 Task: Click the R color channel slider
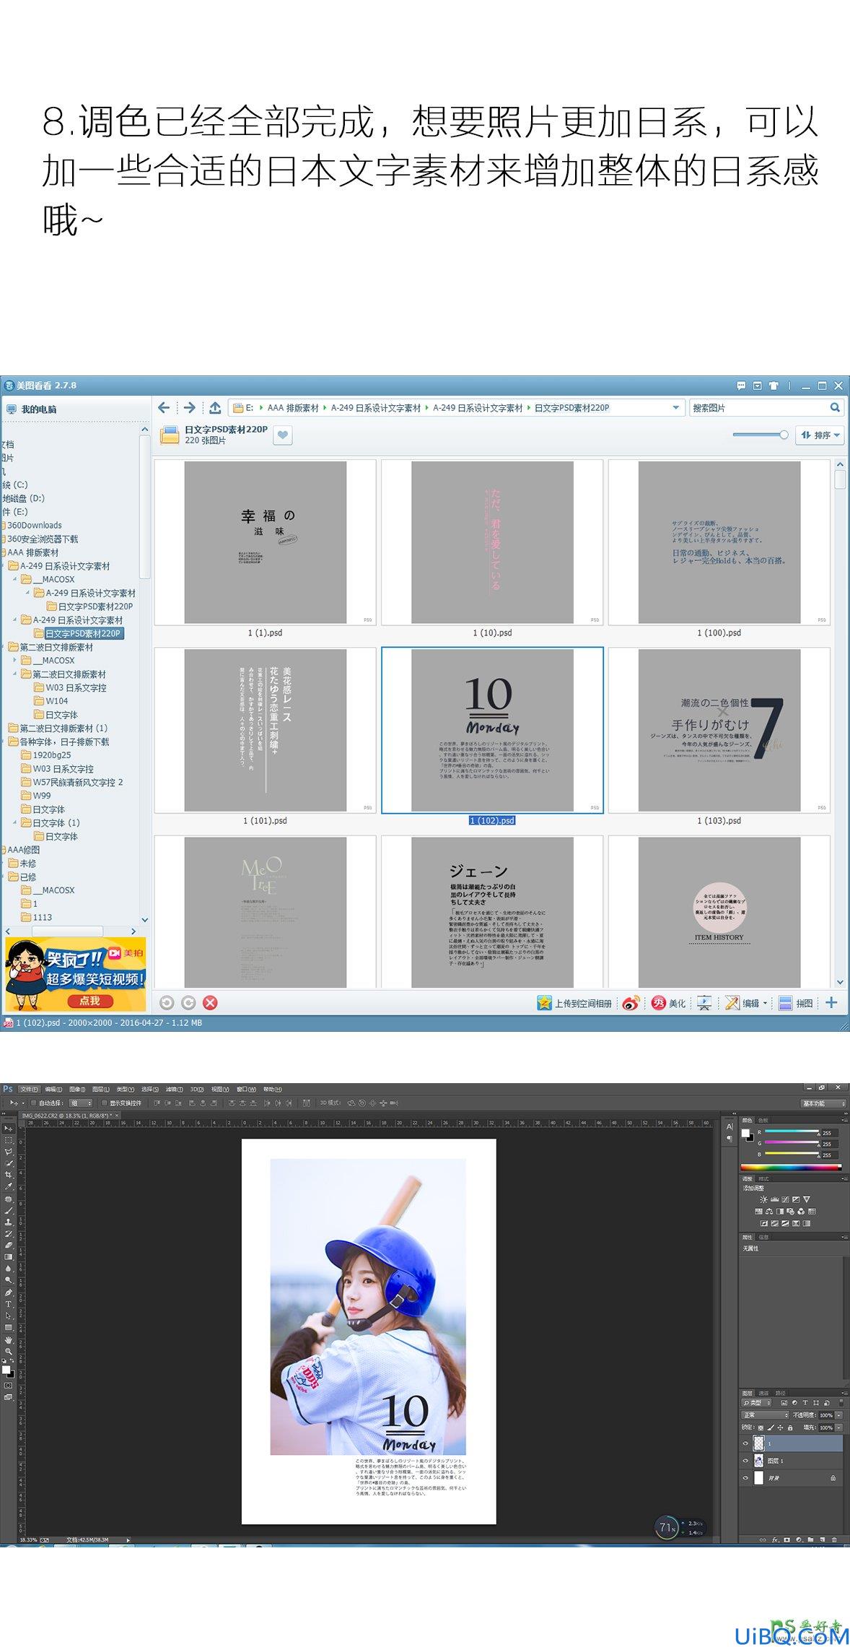792,1131
